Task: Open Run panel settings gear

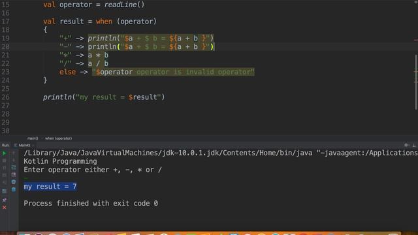Action: pyautogui.click(x=406, y=145)
